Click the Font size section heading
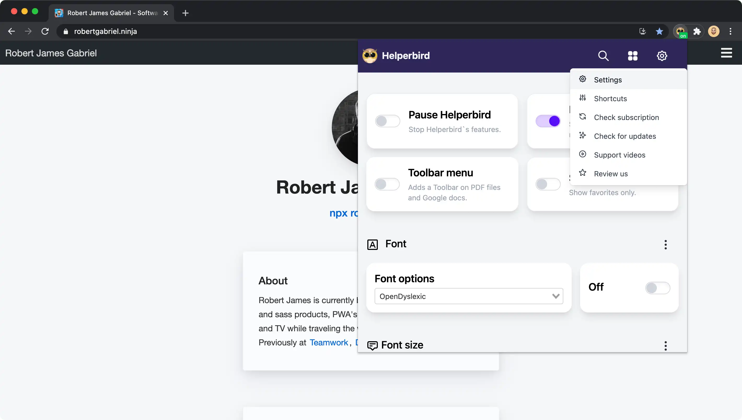Viewport: 742px width, 420px height. pyautogui.click(x=402, y=345)
